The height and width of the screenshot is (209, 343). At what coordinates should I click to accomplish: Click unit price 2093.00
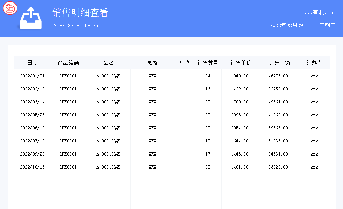pyautogui.click(x=239, y=115)
